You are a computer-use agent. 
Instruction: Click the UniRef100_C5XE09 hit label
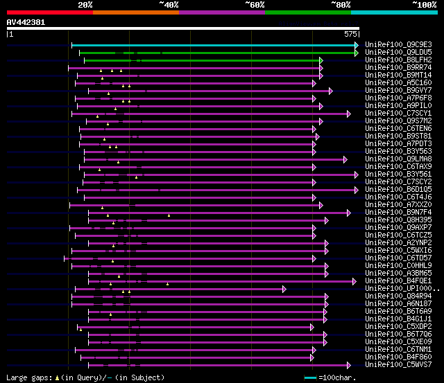pyautogui.click(x=398, y=342)
